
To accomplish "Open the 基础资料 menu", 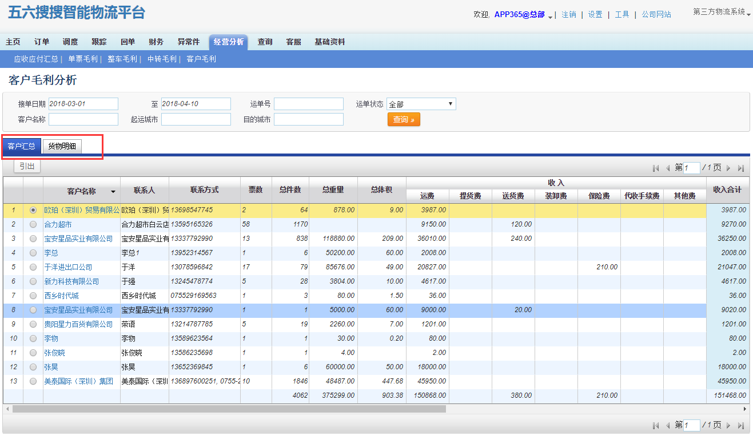I will tap(330, 42).
